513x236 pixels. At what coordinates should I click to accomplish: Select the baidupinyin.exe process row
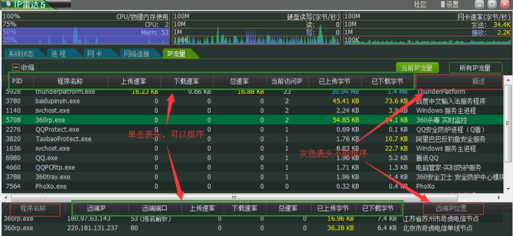pyautogui.click(x=252, y=101)
